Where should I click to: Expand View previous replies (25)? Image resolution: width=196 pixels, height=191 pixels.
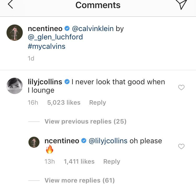tap(85, 121)
